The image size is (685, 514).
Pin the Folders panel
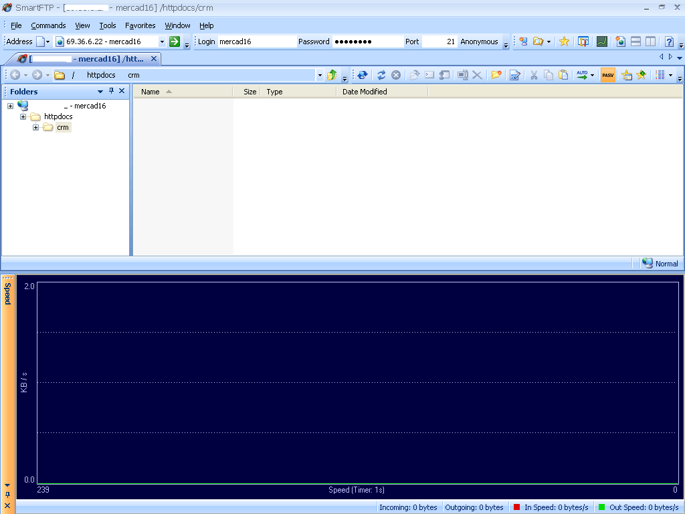(x=112, y=91)
